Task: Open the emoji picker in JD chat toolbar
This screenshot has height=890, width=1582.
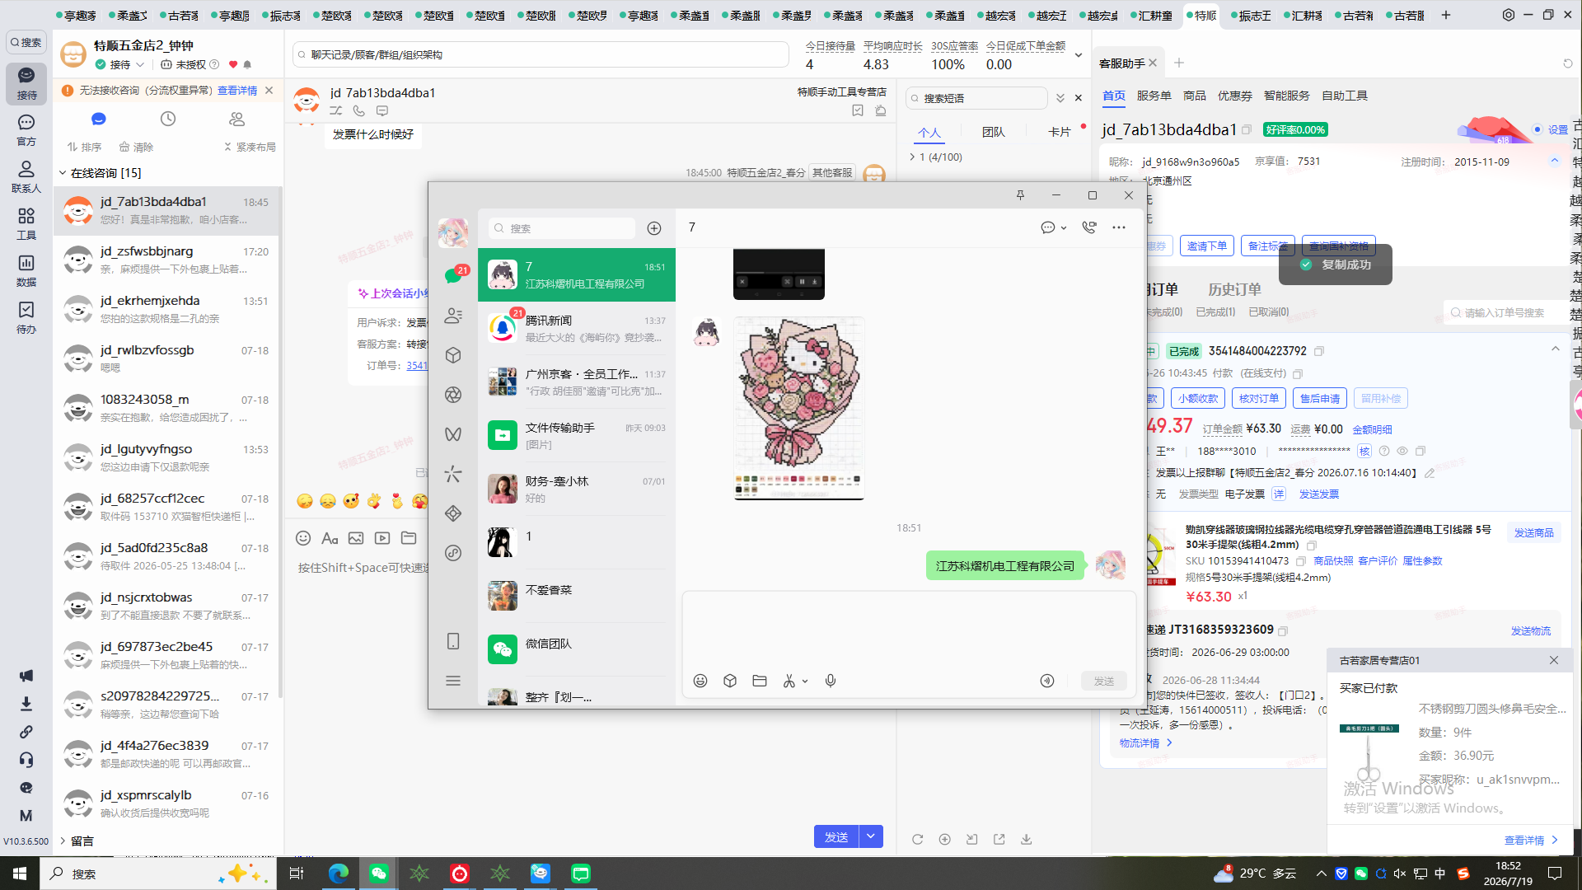Action: pos(303,538)
